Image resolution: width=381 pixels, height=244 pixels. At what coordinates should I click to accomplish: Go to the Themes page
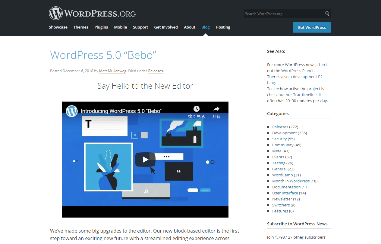coord(81,27)
